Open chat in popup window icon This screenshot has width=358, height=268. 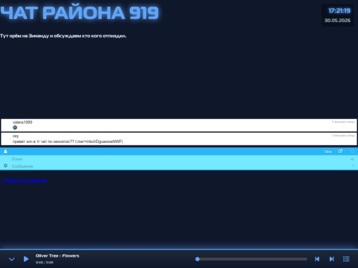click(340, 152)
